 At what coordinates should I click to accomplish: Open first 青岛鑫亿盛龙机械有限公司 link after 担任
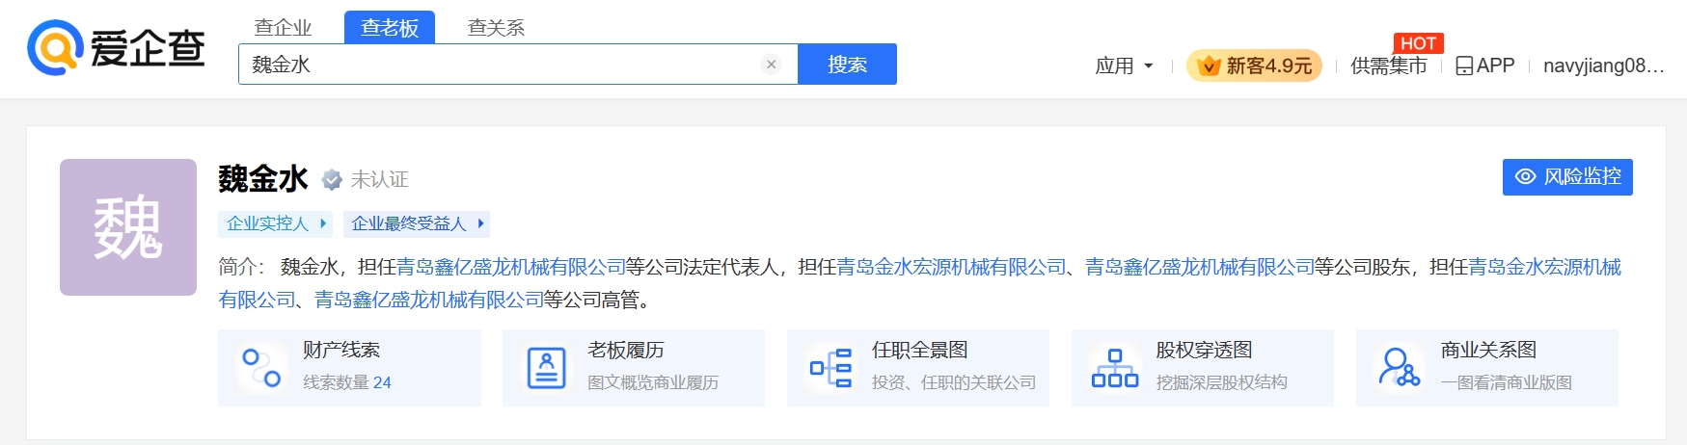[511, 267]
